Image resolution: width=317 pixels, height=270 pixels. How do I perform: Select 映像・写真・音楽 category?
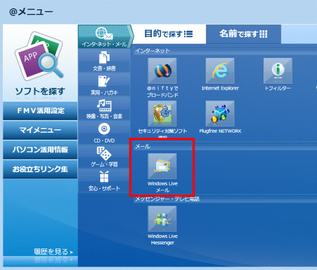(x=104, y=109)
